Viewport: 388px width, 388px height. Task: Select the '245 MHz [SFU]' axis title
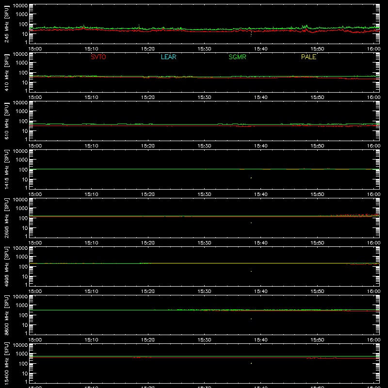click(x=6, y=24)
